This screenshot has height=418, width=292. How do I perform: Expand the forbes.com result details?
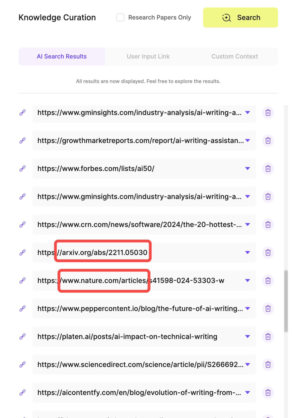(247, 168)
